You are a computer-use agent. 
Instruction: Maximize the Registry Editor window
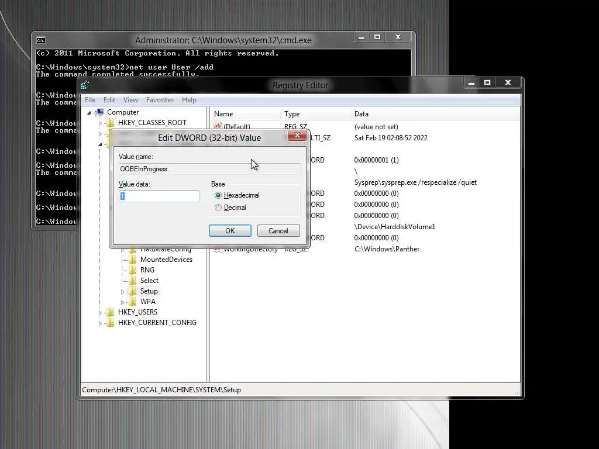click(x=487, y=83)
